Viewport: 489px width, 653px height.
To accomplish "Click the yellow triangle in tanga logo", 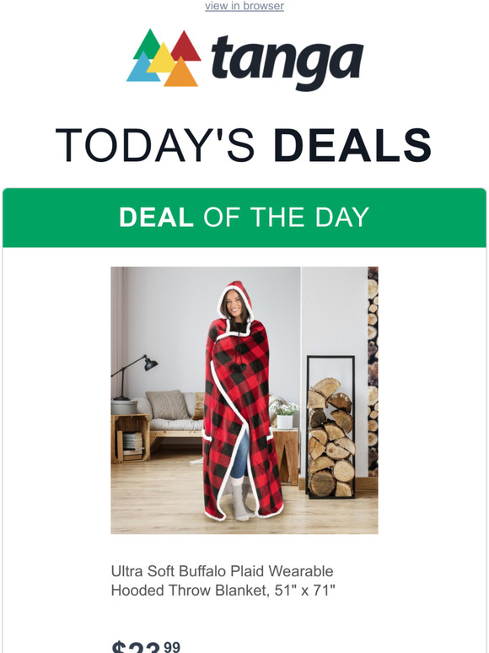I will (x=163, y=58).
